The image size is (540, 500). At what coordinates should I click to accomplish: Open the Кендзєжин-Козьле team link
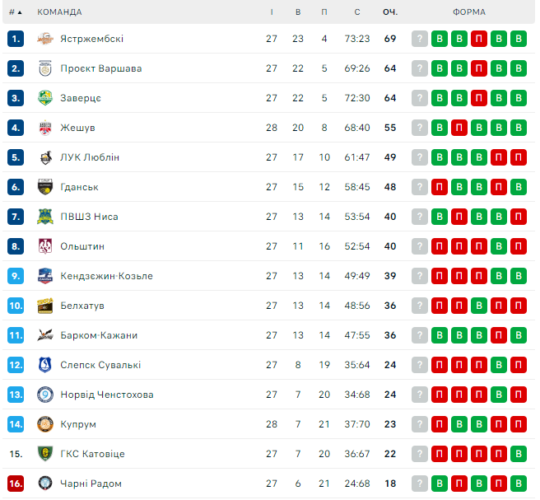(106, 276)
